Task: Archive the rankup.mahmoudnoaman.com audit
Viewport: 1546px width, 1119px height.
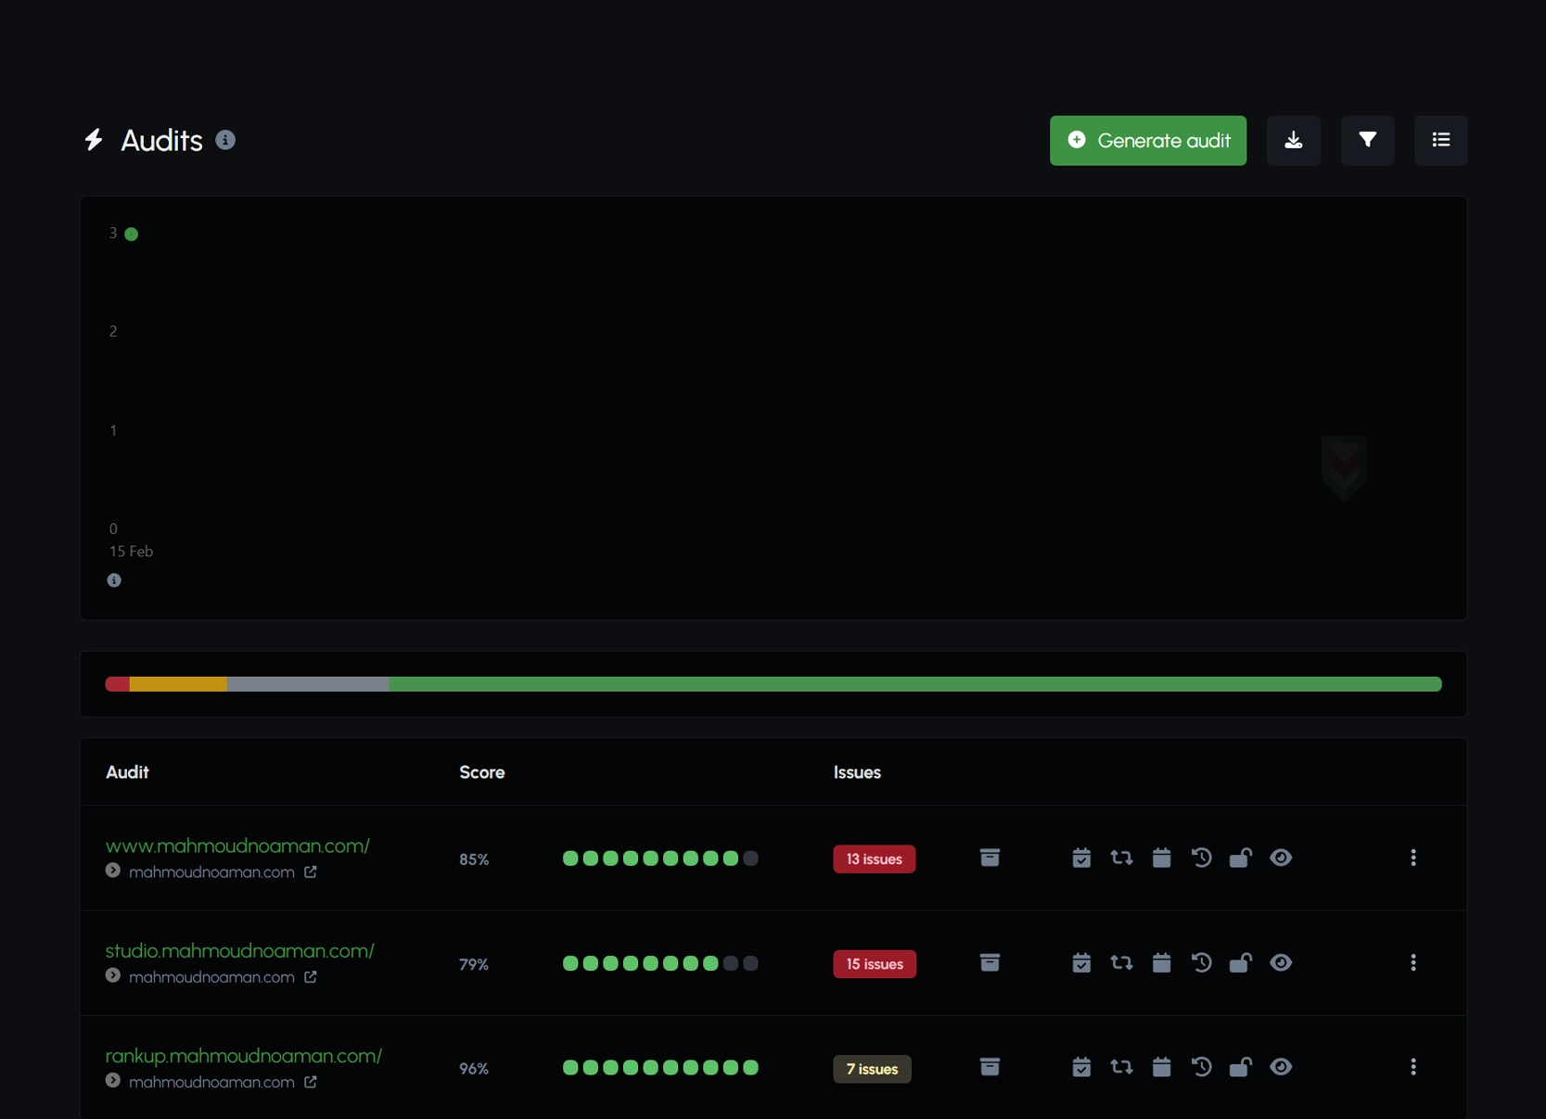Action: coord(990,1067)
